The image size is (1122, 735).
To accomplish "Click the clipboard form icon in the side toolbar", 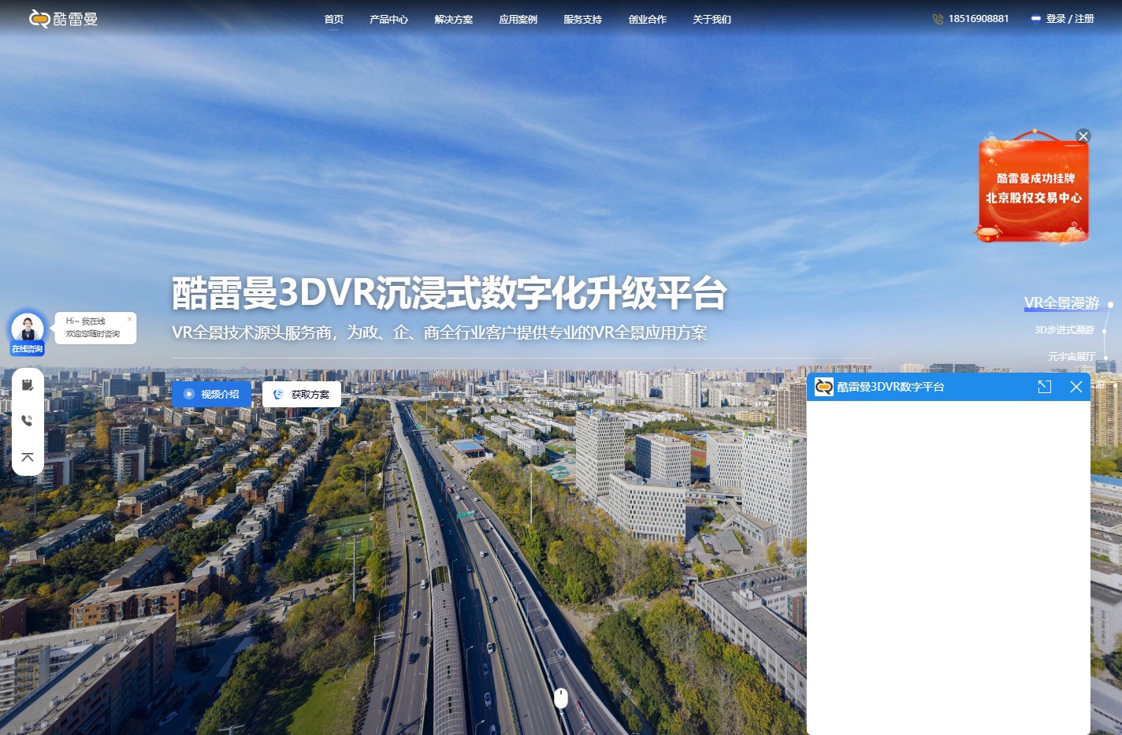I will point(28,385).
